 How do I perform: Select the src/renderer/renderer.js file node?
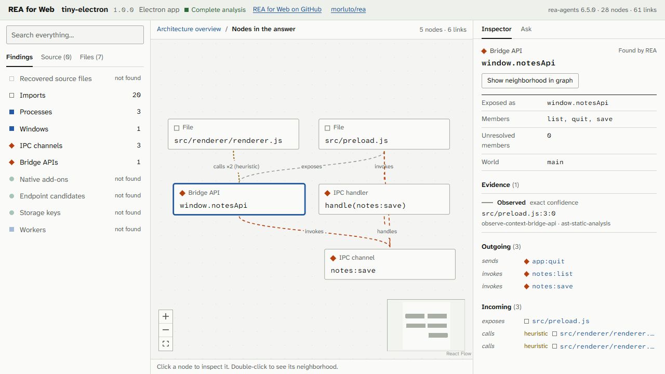pos(233,135)
